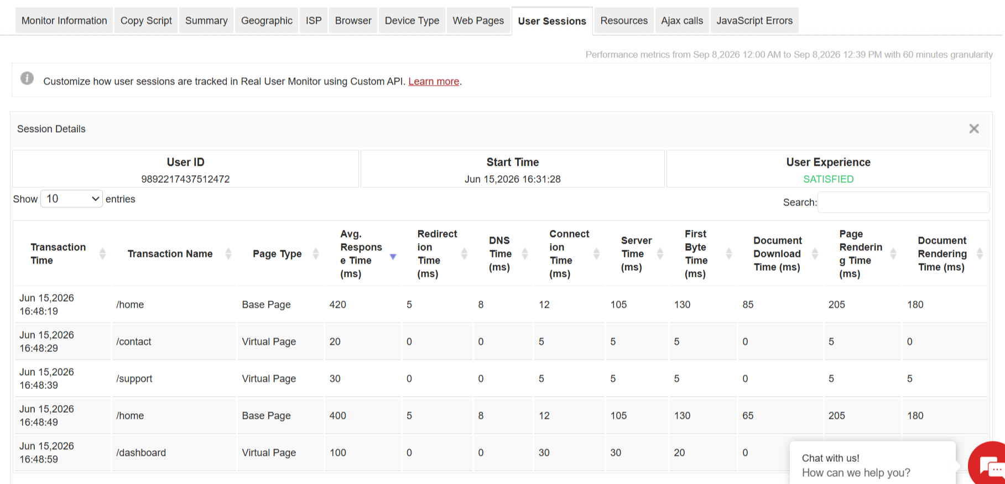Open the Device Type tab
This screenshot has width=1005, height=484.
[x=412, y=21]
